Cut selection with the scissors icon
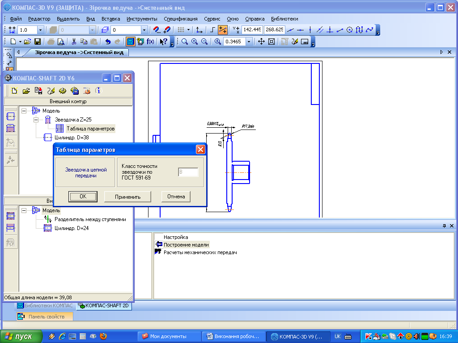The image size is (458, 343). pos(74,42)
